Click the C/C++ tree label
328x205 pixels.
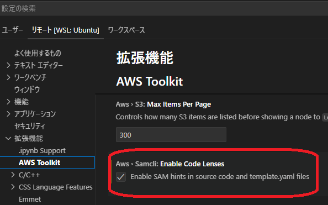pyautogui.click(x=29, y=175)
